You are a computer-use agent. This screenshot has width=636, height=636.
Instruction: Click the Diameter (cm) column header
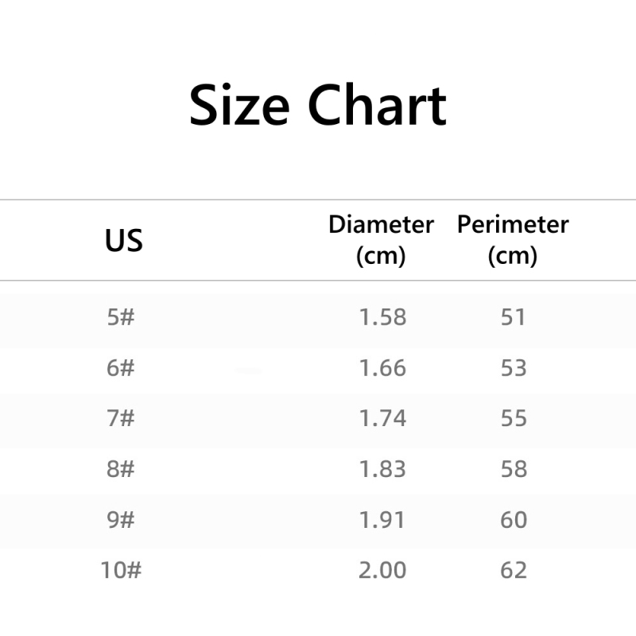click(x=381, y=240)
